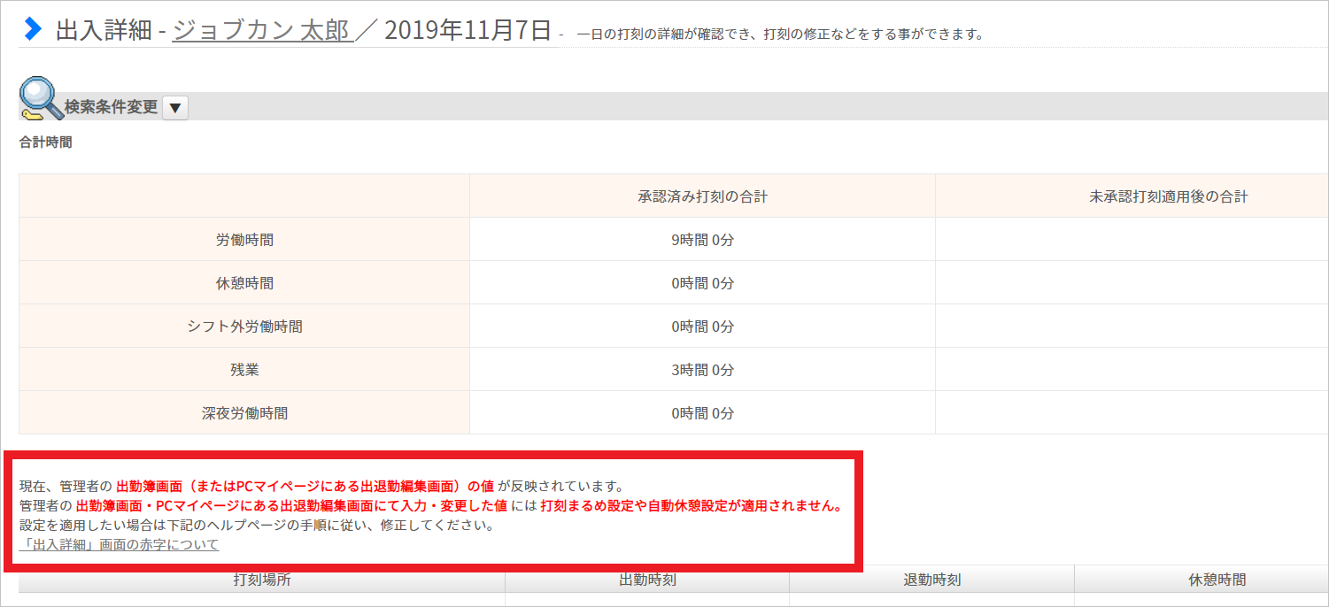The image size is (1329, 607).
Task: Open the ジョブカン 太郎 staff link
Action: point(262,30)
